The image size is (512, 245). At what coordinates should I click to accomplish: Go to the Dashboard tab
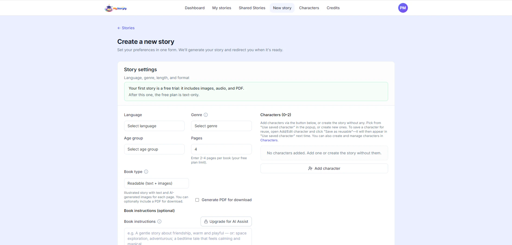click(195, 8)
